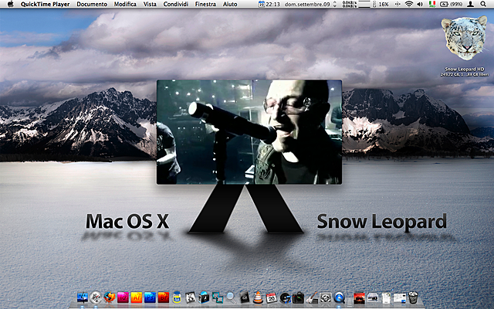Click the QuickTime video window
The height and width of the screenshot is (309, 494).
click(x=249, y=132)
